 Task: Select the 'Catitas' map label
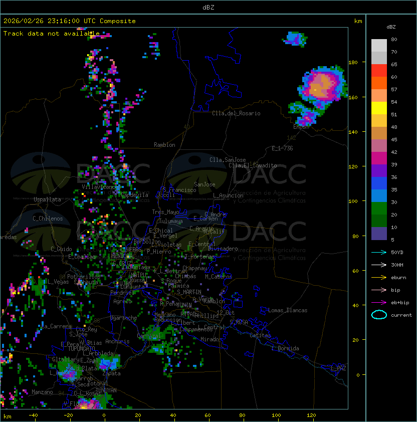pyautogui.click(x=260, y=335)
